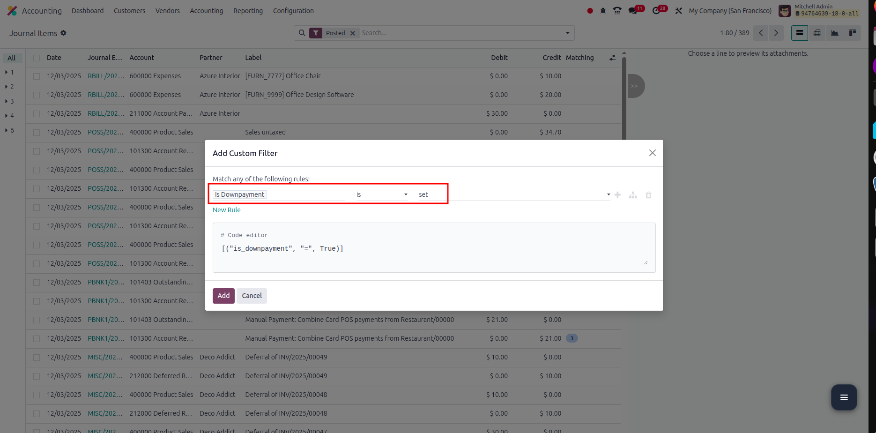Toggle the select-all checkbox in the table header
This screenshot has height=433, width=876.
coord(37,58)
